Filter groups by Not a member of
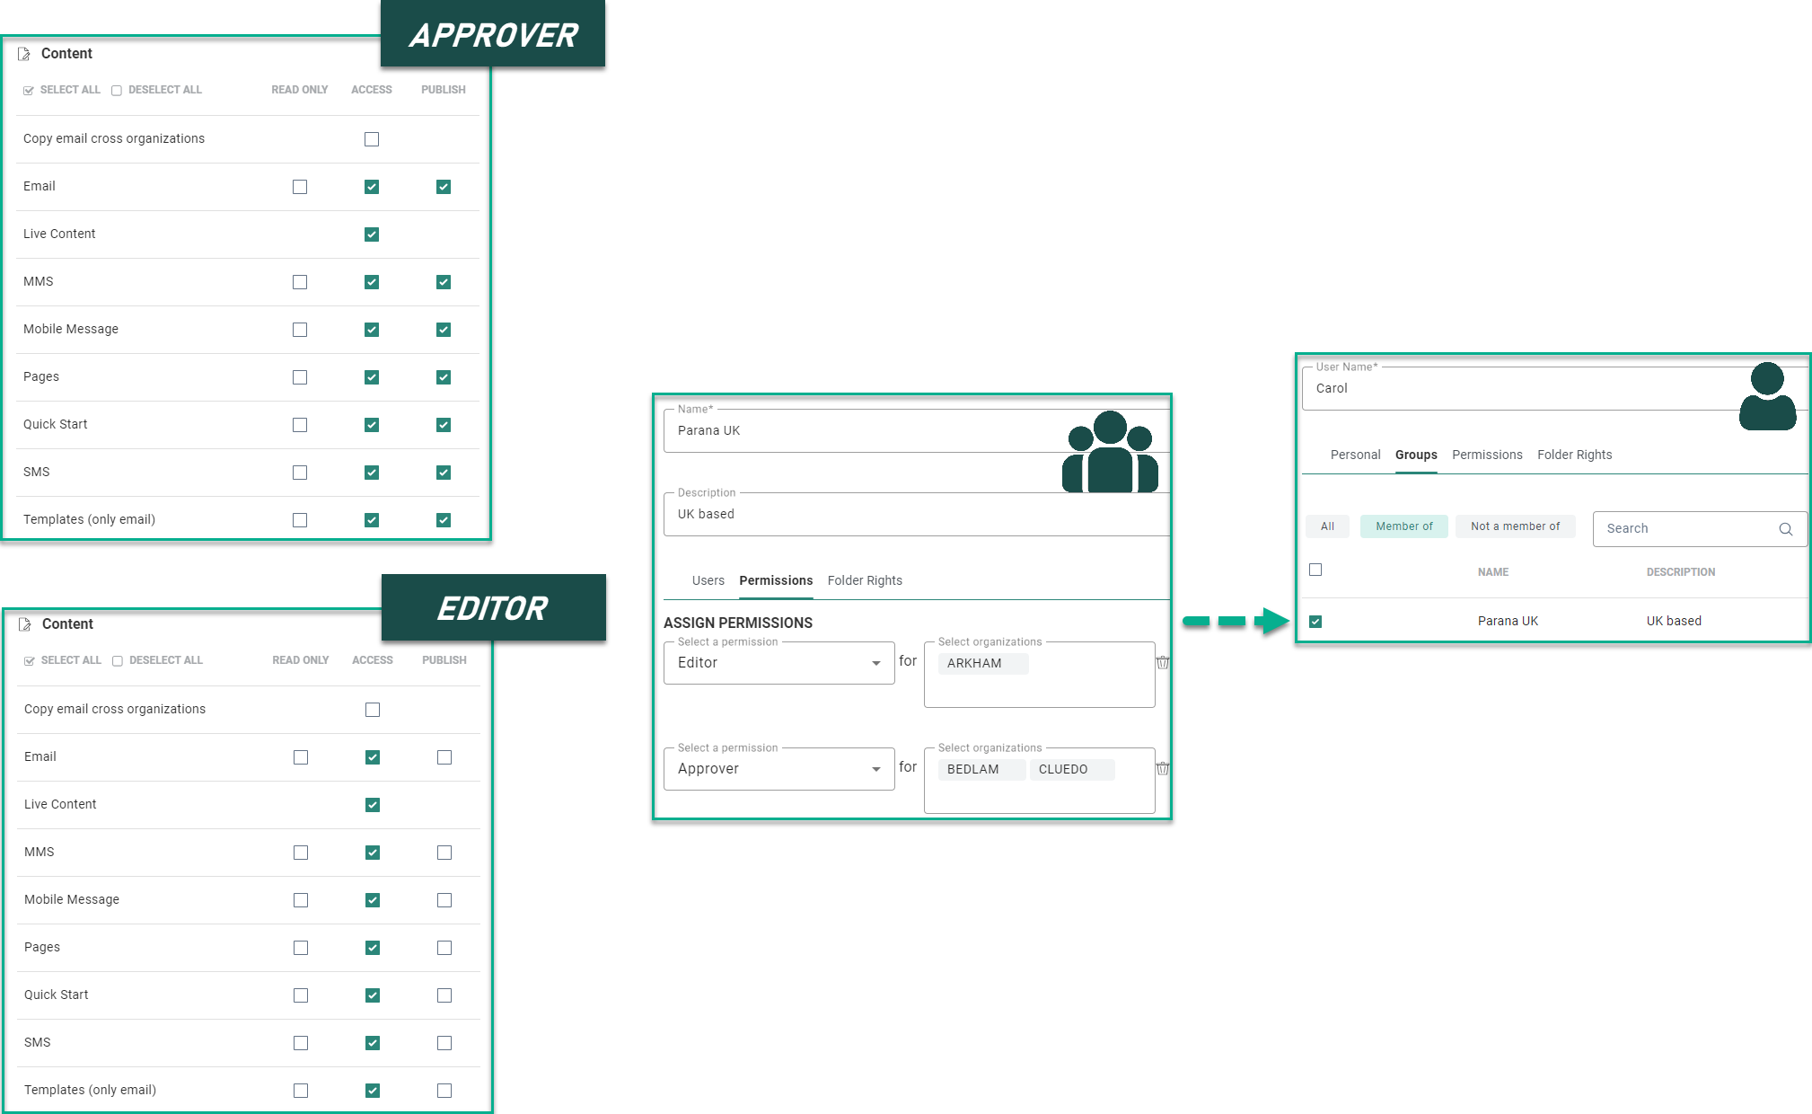 pos(1515,526)
